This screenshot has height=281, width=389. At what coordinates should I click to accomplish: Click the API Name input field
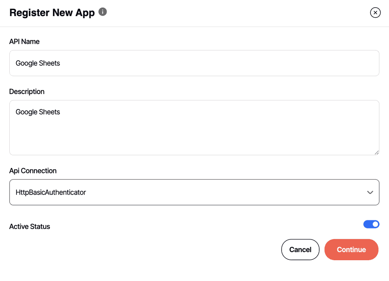(194, 63)
